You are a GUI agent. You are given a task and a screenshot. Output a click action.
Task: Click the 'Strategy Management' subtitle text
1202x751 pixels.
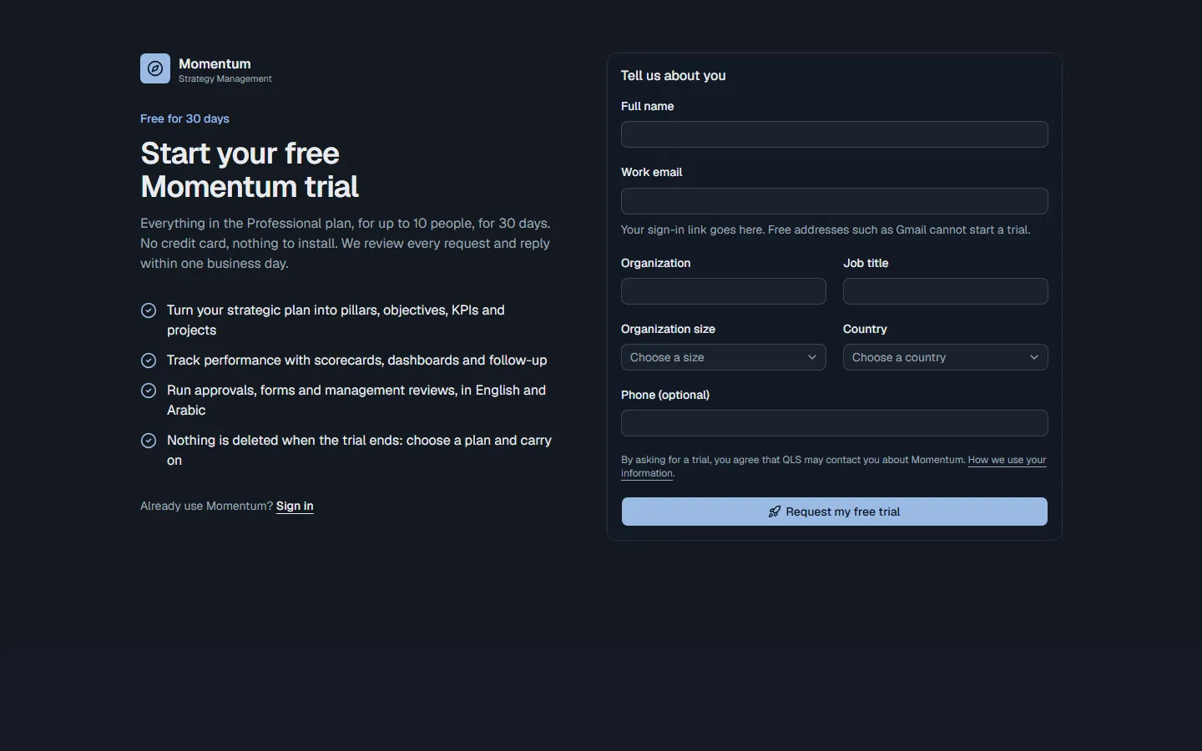[x=225, y=78]
